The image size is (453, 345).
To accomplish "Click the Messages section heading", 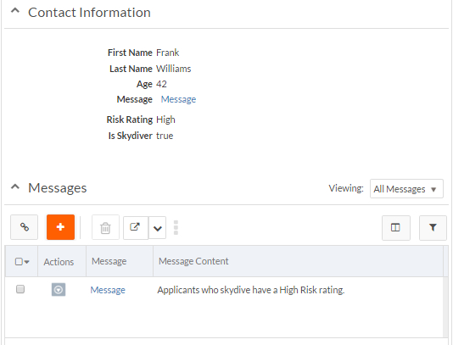I will coord(57,188).
